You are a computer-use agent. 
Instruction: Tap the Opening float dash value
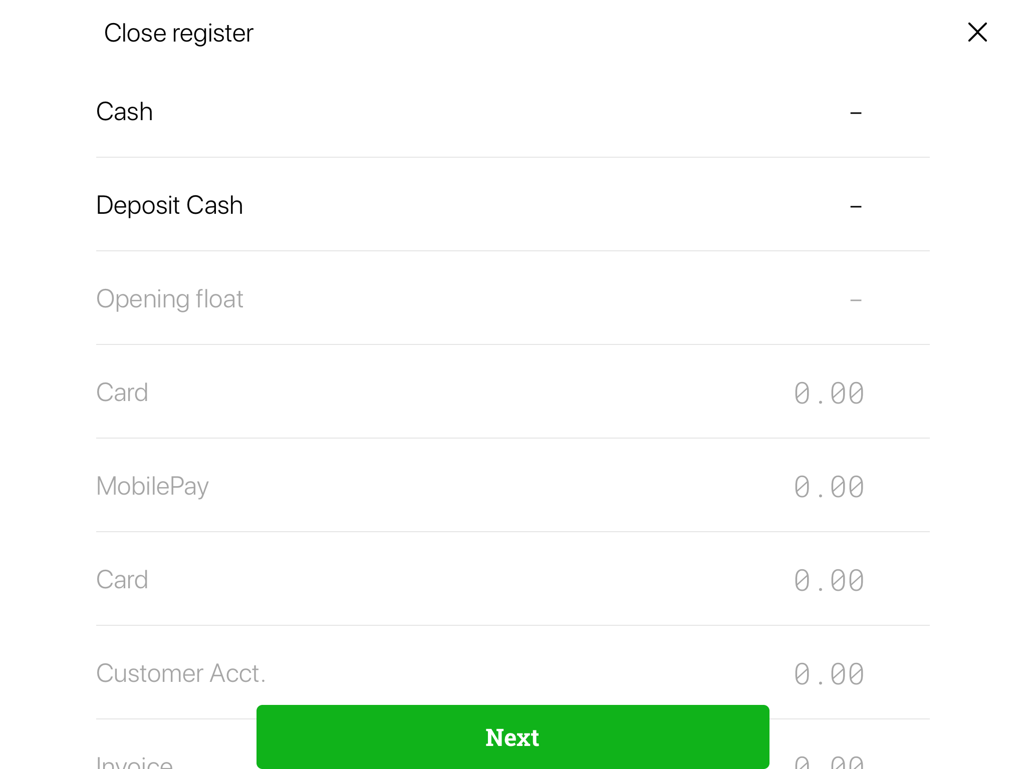(x=855, y=300)
